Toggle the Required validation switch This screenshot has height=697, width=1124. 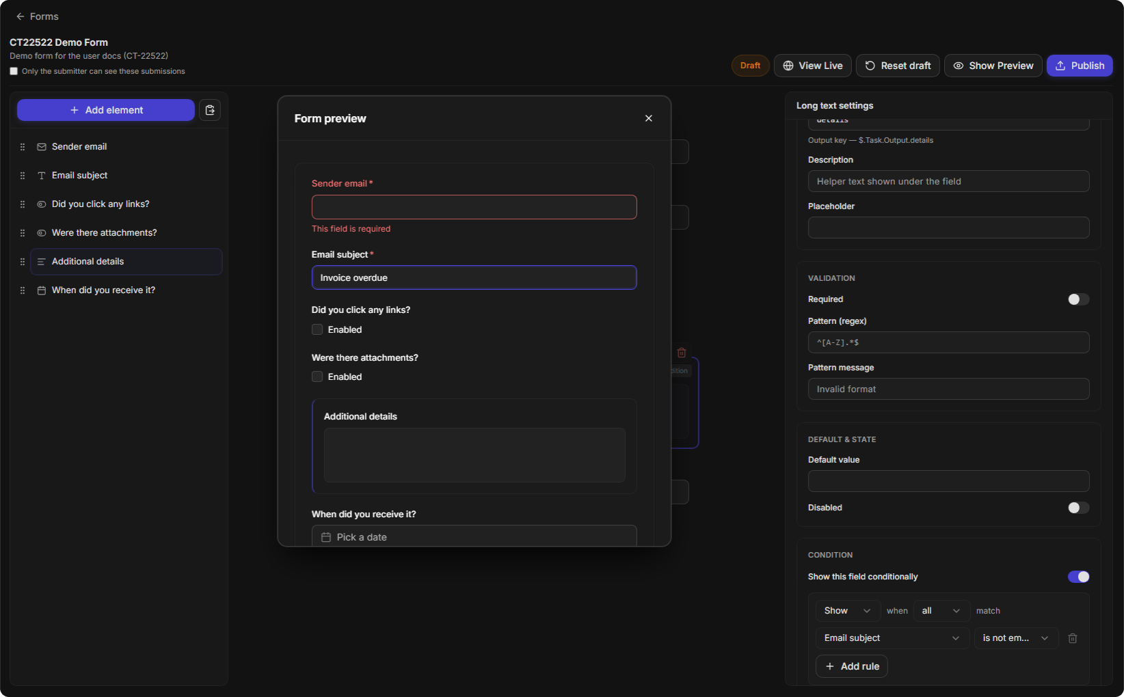(1078, 299)
